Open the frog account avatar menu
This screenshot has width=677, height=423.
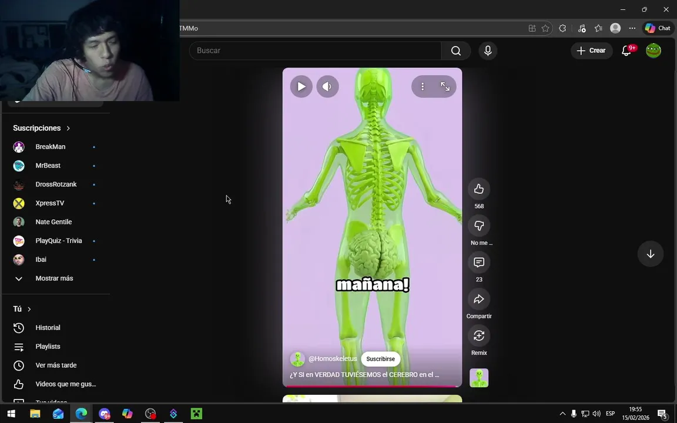(653, 51)
